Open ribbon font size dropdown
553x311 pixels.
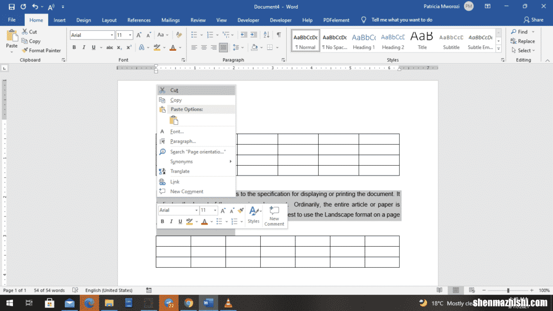(130, 35)
